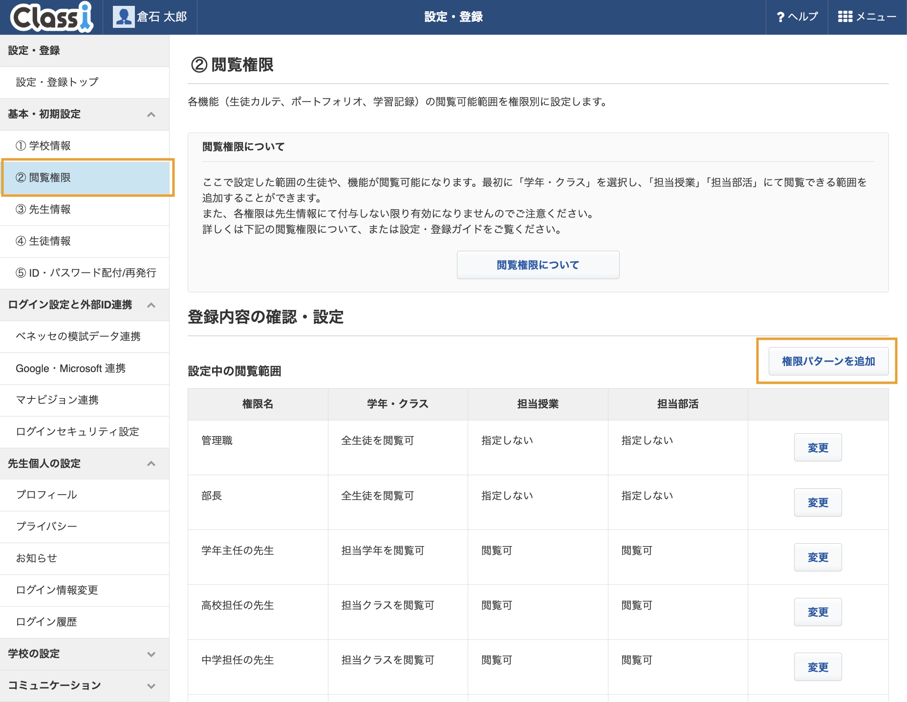This screenshot has height=702, width=907.
Task: Open ⑤ ID・パスワード配付/再発行
Action: coord(85,273)
